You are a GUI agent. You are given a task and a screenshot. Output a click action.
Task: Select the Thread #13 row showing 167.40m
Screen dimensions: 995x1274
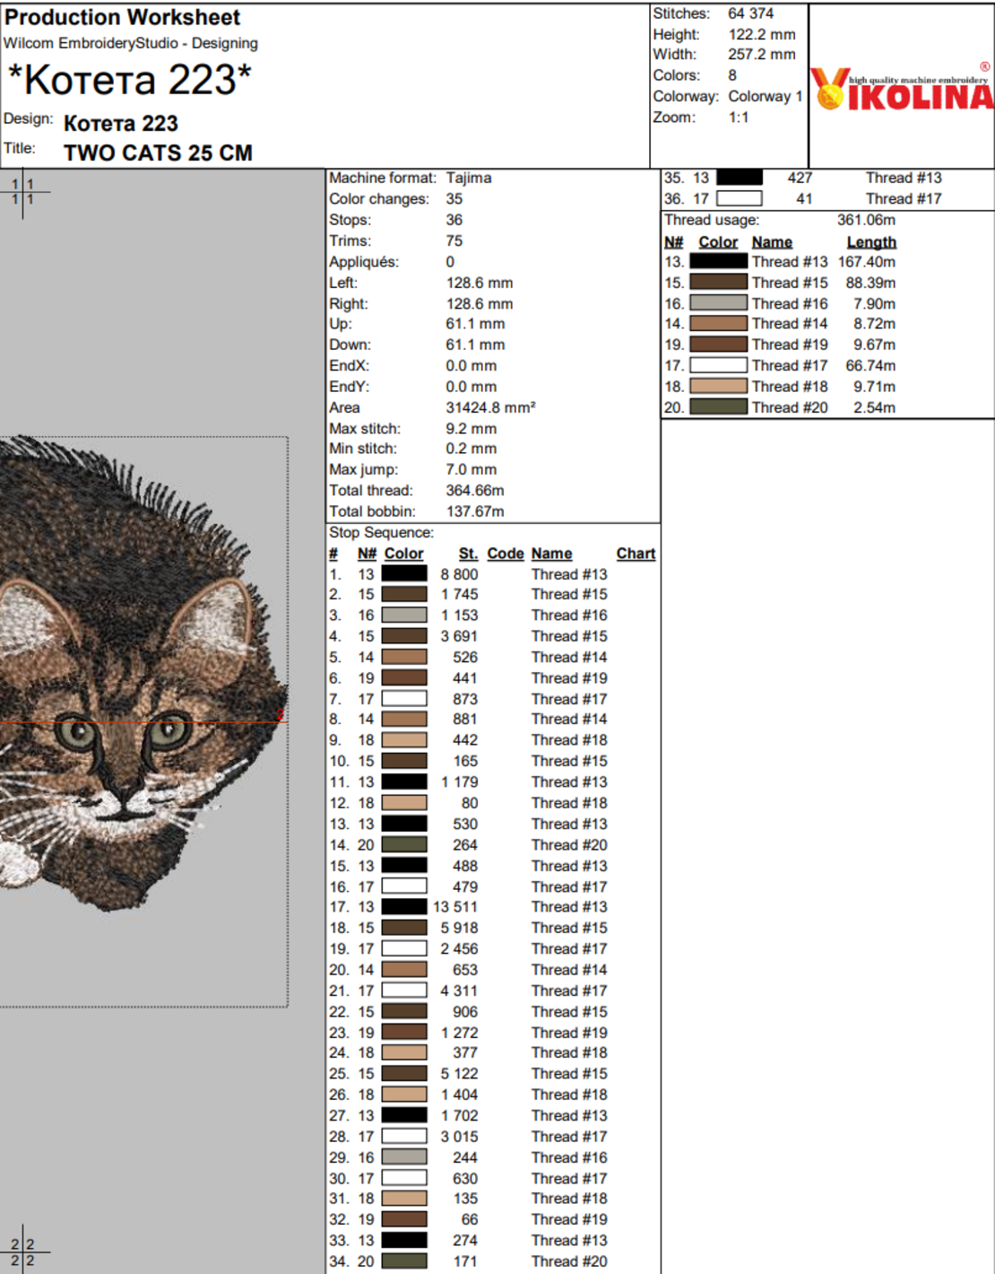pos(780,262)
